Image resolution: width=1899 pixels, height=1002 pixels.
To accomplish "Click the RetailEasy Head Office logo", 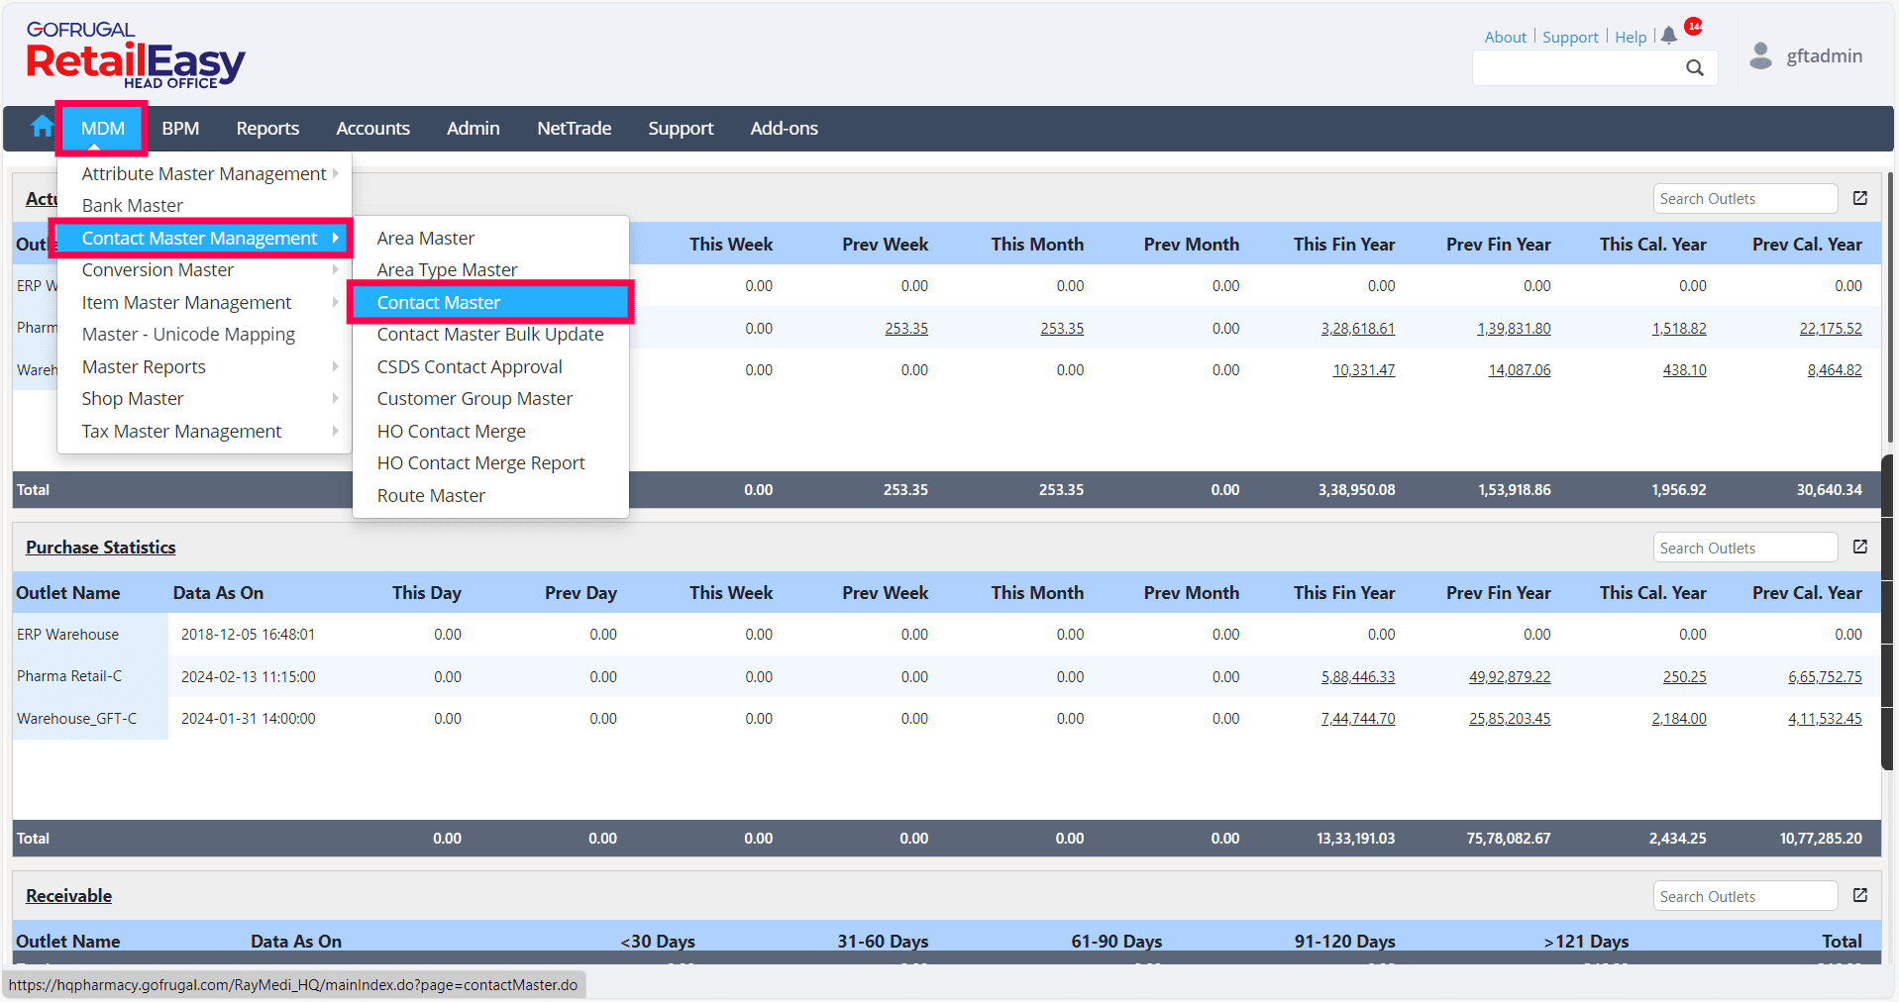I will [136, 57].
